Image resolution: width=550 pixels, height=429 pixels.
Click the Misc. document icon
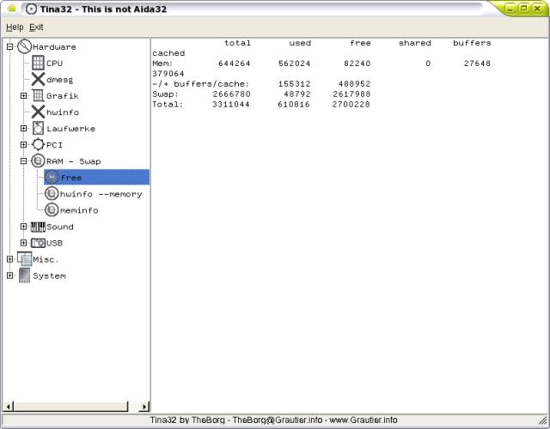coord(25,259)
